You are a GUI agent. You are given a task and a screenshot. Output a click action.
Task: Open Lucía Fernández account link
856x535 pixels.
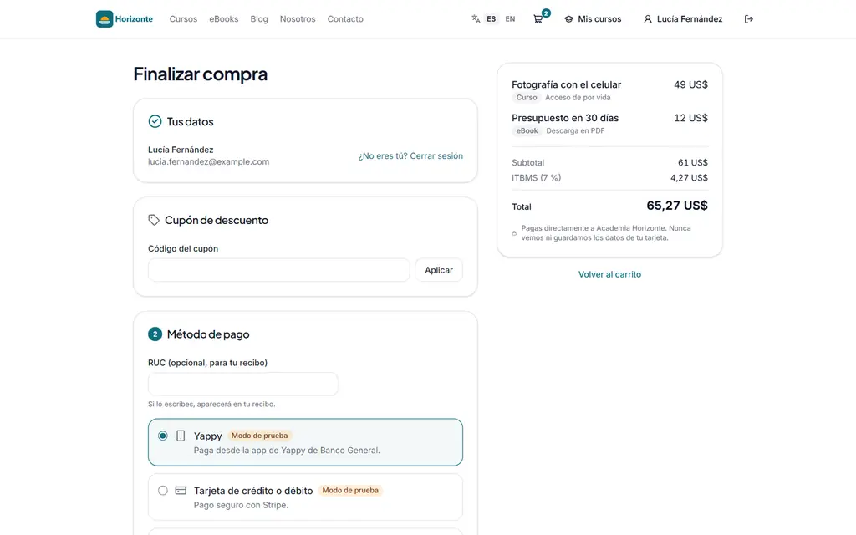(683, 19)
